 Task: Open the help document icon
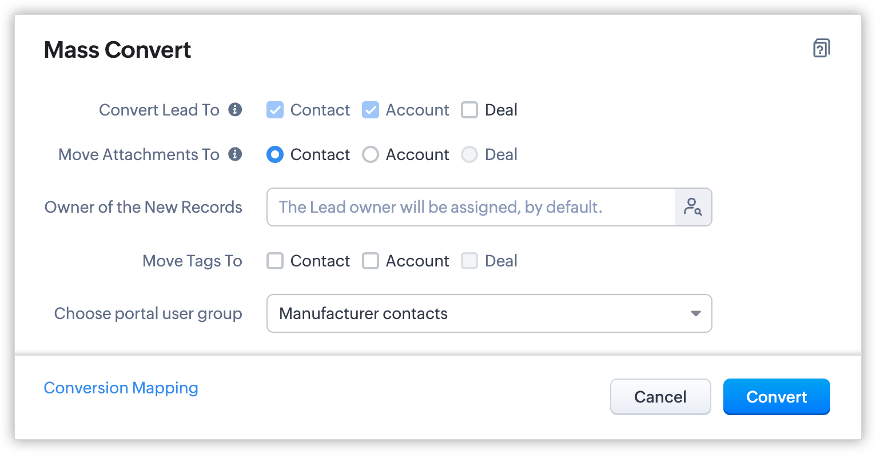821,49
